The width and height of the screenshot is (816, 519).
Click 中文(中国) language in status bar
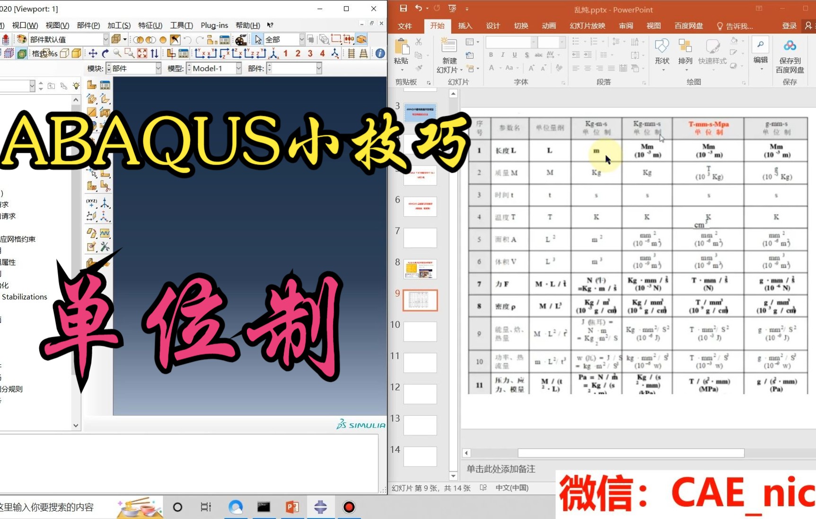click(512, 488)
